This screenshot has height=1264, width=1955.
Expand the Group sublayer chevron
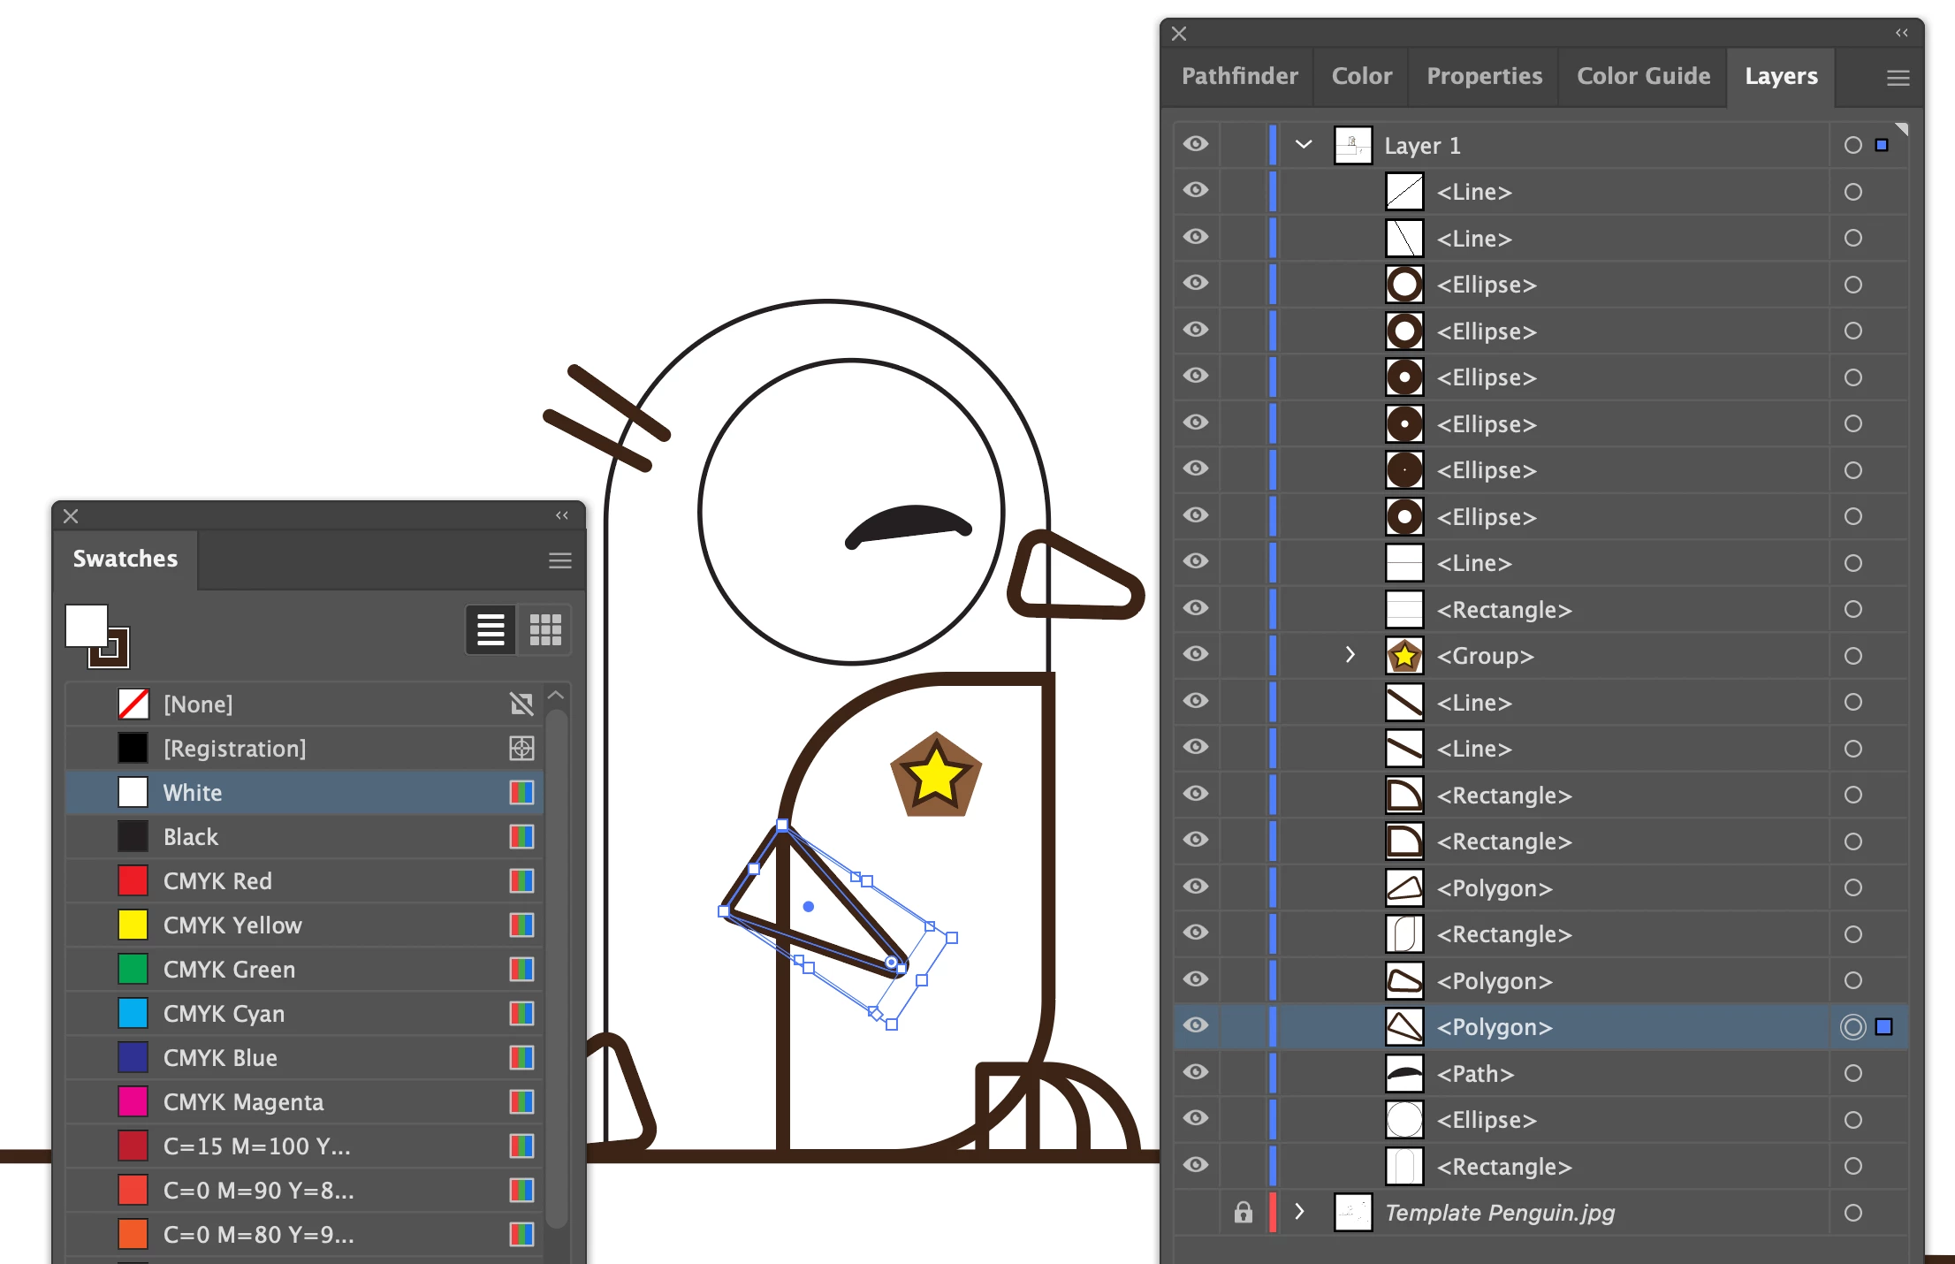(x=1349, y=655)
